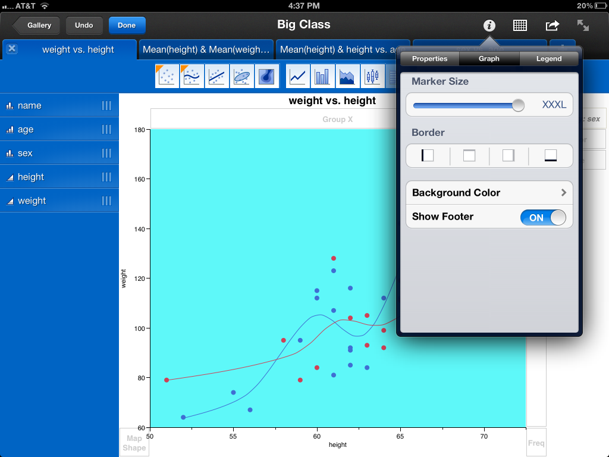609x457 pixels.
Task: Toggle the top border option
Action: (x=469, y=155)
